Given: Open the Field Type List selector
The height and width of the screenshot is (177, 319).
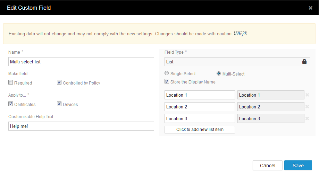Looking at the screenshot, I should [x=233, y=62].
